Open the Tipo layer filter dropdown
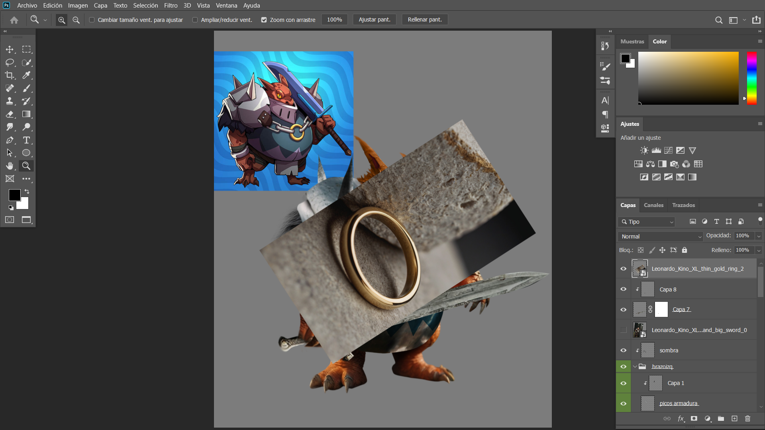 click(x=647, y=222)
